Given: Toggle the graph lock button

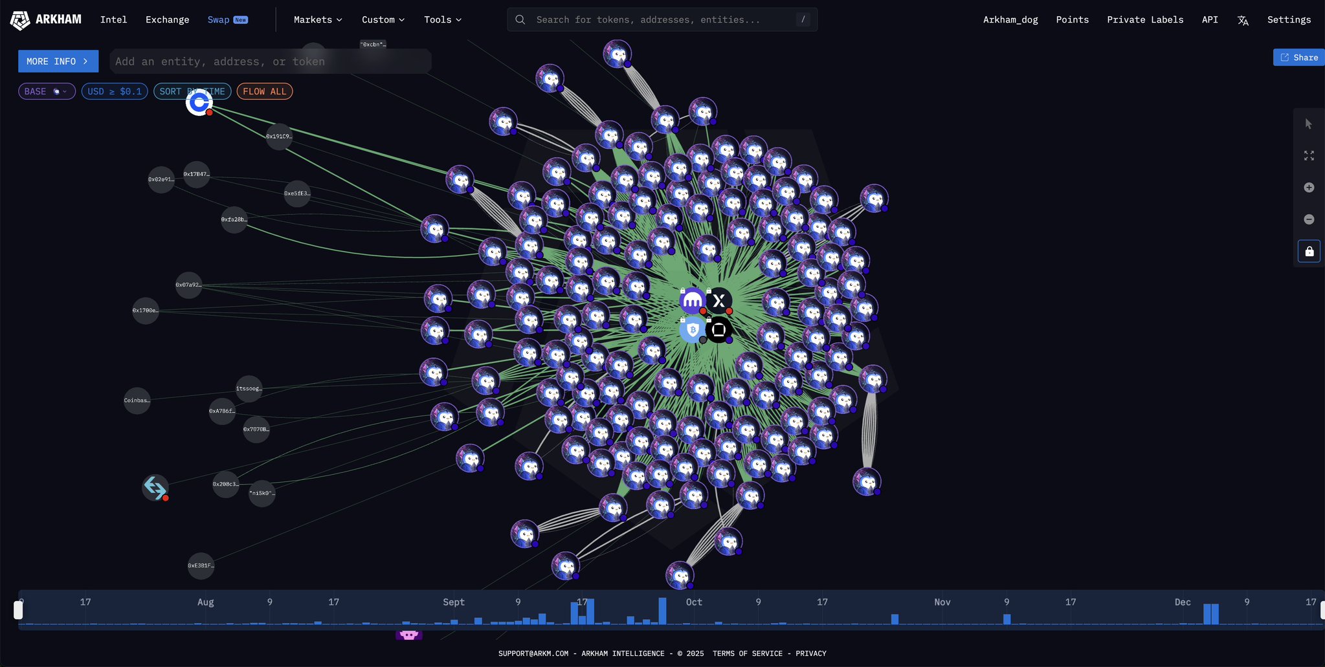Looking at the screenshot, I should [1309, 251].
